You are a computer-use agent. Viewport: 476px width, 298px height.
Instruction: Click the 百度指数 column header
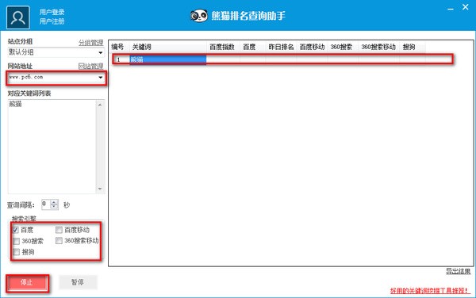[223, 47]
